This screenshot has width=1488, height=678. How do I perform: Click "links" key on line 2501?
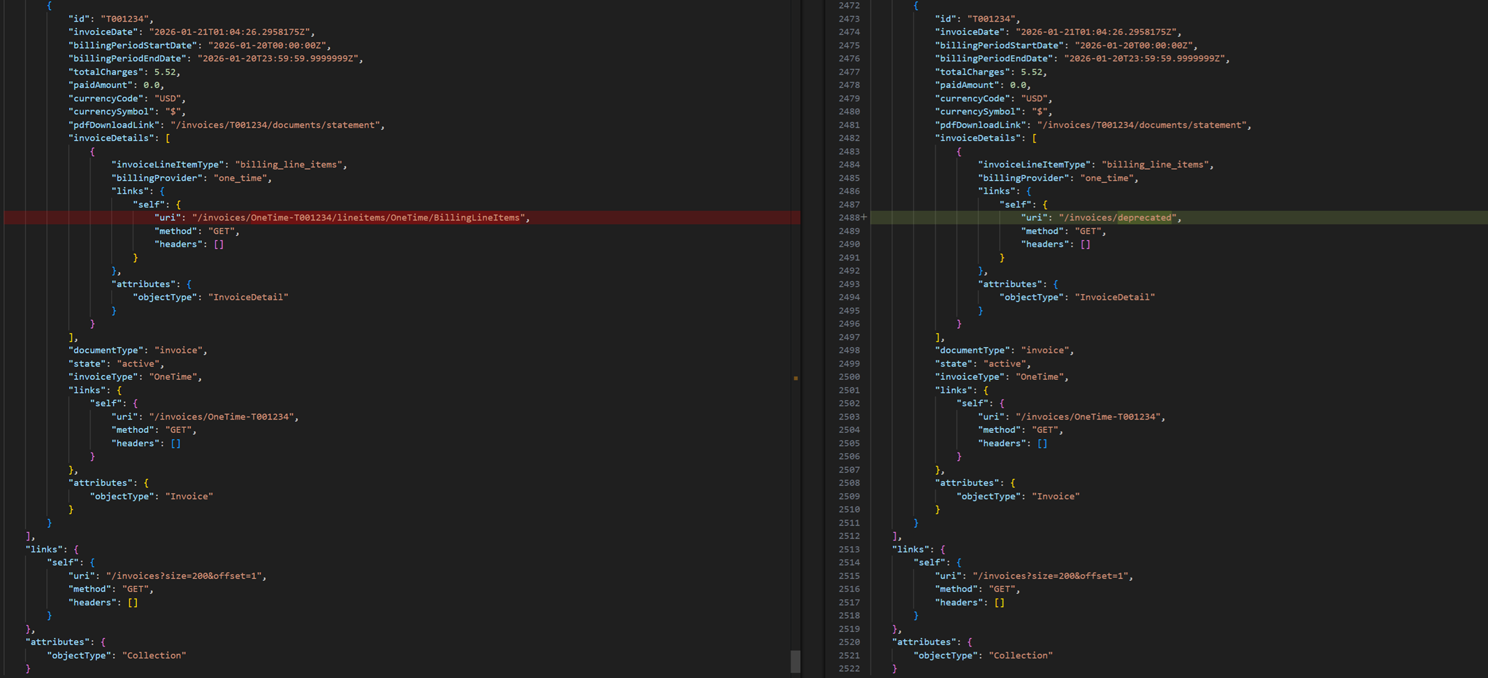click(x=954, y=390)
